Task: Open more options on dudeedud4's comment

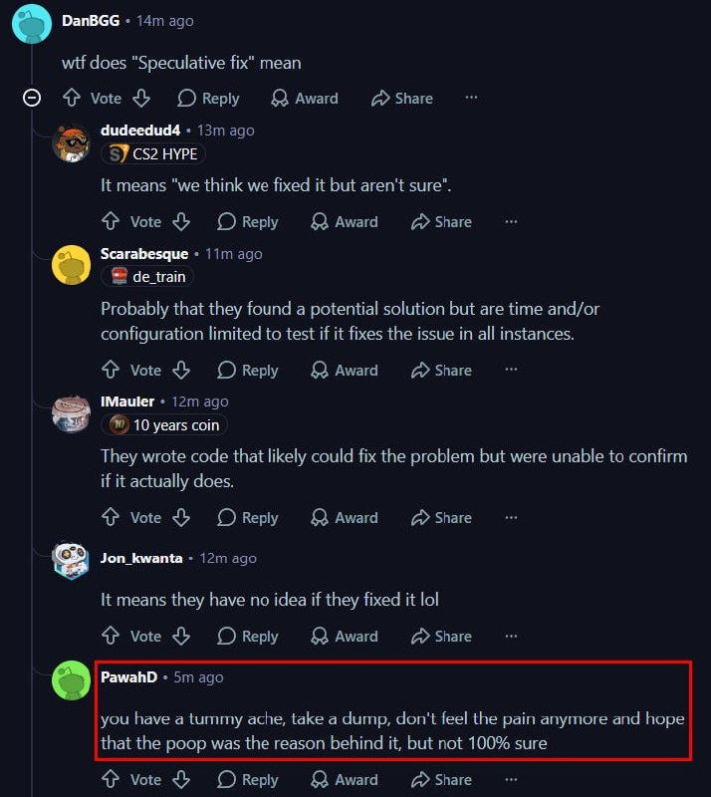Action: point(511,221)
